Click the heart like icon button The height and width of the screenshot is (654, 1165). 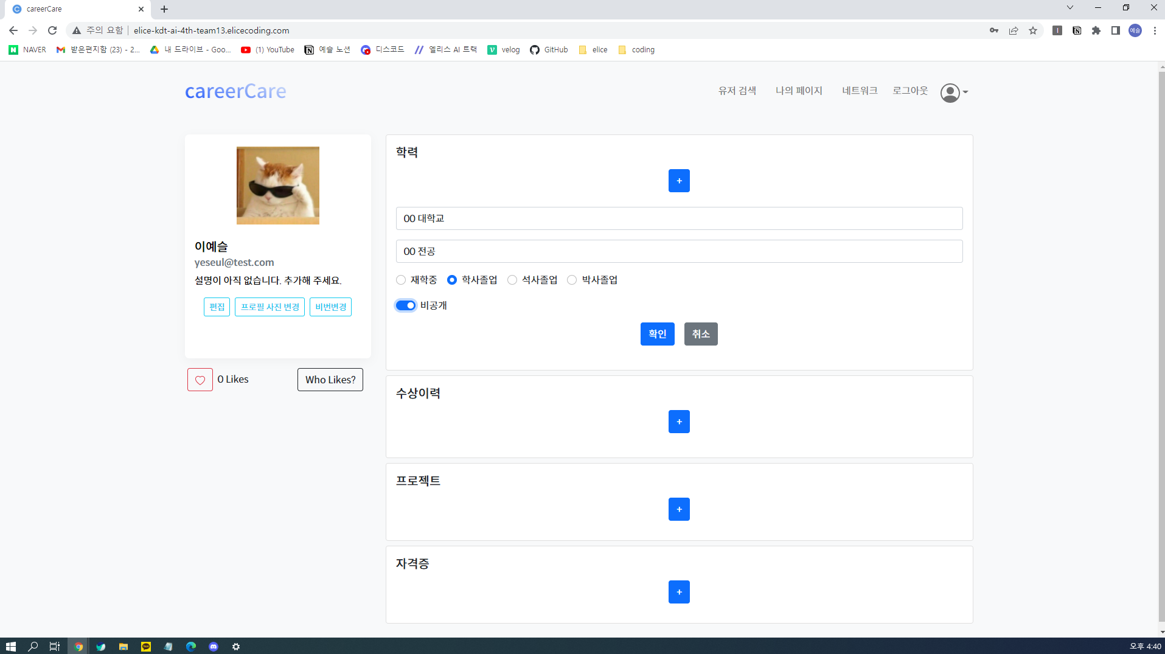[x=200, y=380]
